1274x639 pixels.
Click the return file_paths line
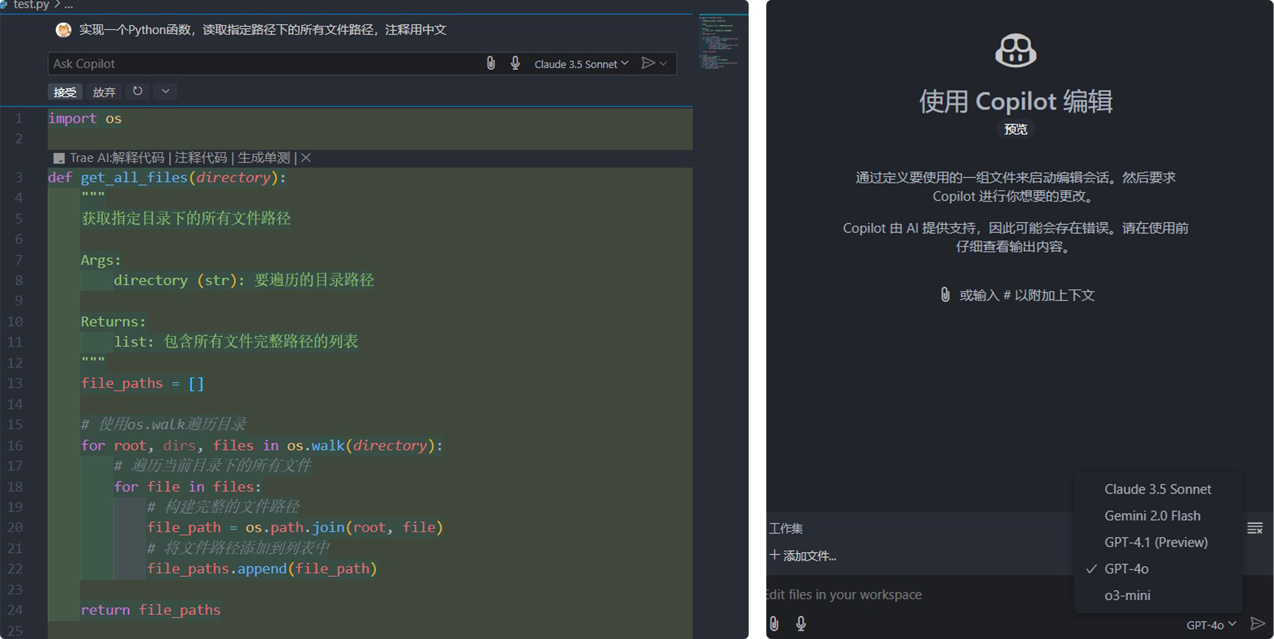150,610
